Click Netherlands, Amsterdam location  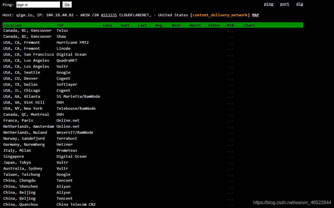29,126
